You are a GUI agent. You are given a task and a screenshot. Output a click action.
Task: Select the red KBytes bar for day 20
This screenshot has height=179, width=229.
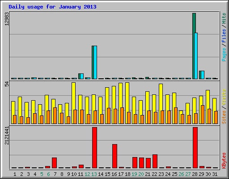click(x=141, y=163)
